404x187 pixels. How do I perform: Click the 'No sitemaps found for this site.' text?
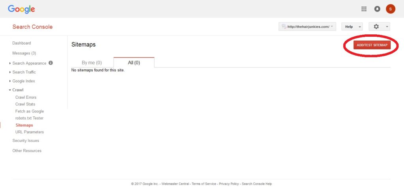click(98, 70)
